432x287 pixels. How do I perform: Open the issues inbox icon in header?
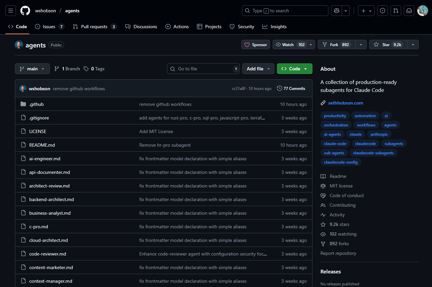[x=383, y=11]
